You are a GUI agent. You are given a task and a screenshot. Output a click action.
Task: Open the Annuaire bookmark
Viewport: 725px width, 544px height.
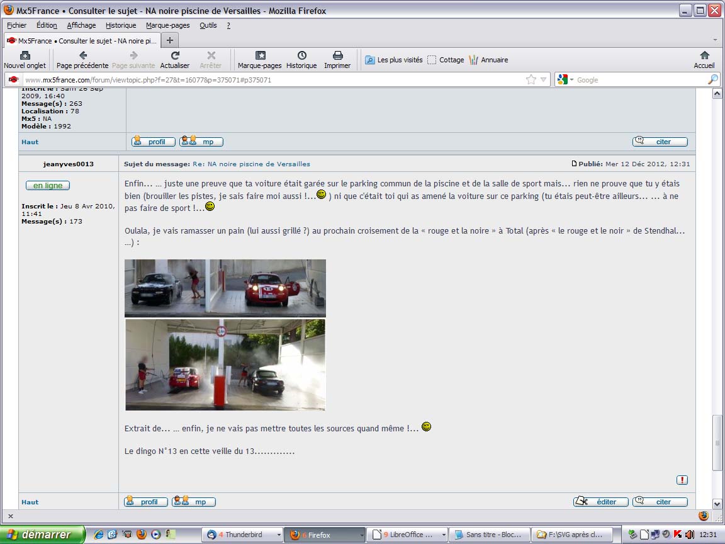488,60
